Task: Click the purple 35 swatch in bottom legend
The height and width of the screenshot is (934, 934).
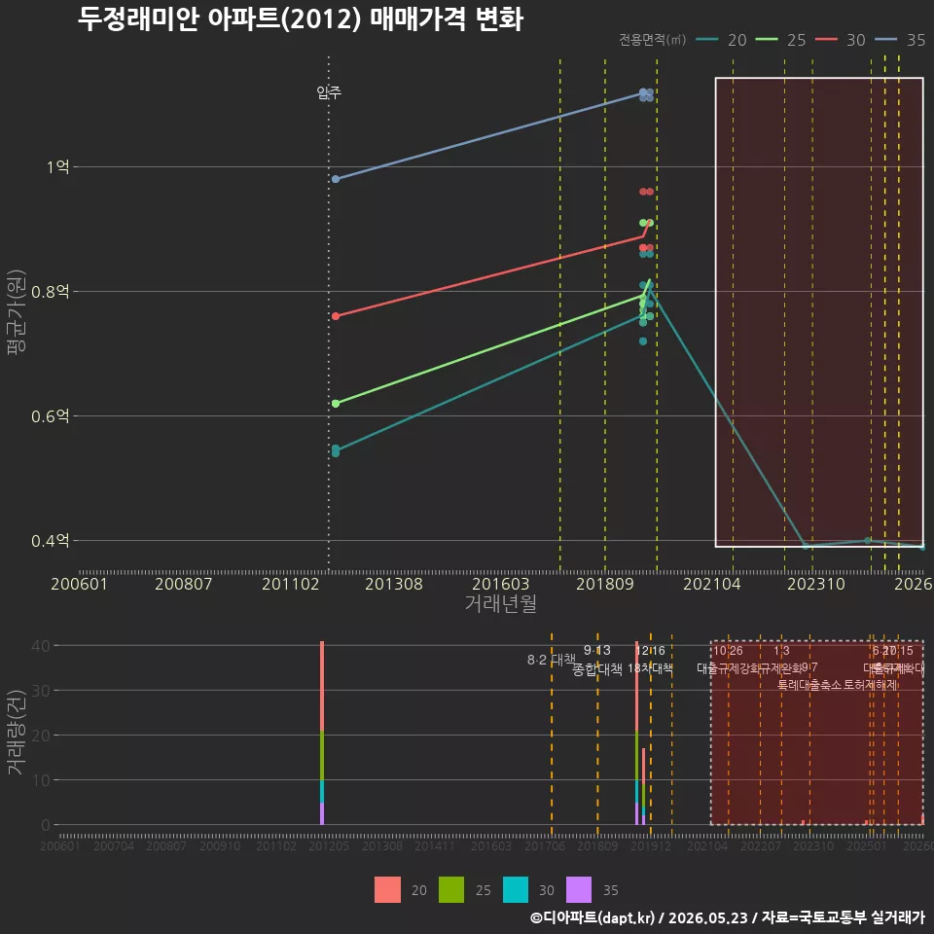Action: tap(579, 890)
